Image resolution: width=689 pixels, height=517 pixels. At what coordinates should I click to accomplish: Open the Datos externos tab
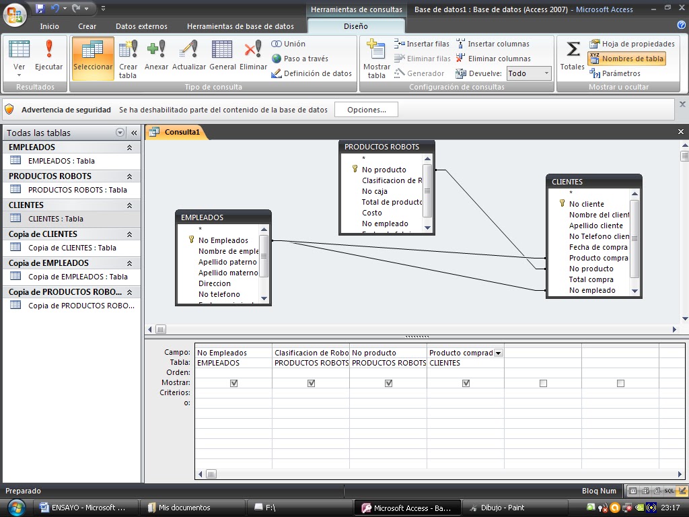pos(141,26)
